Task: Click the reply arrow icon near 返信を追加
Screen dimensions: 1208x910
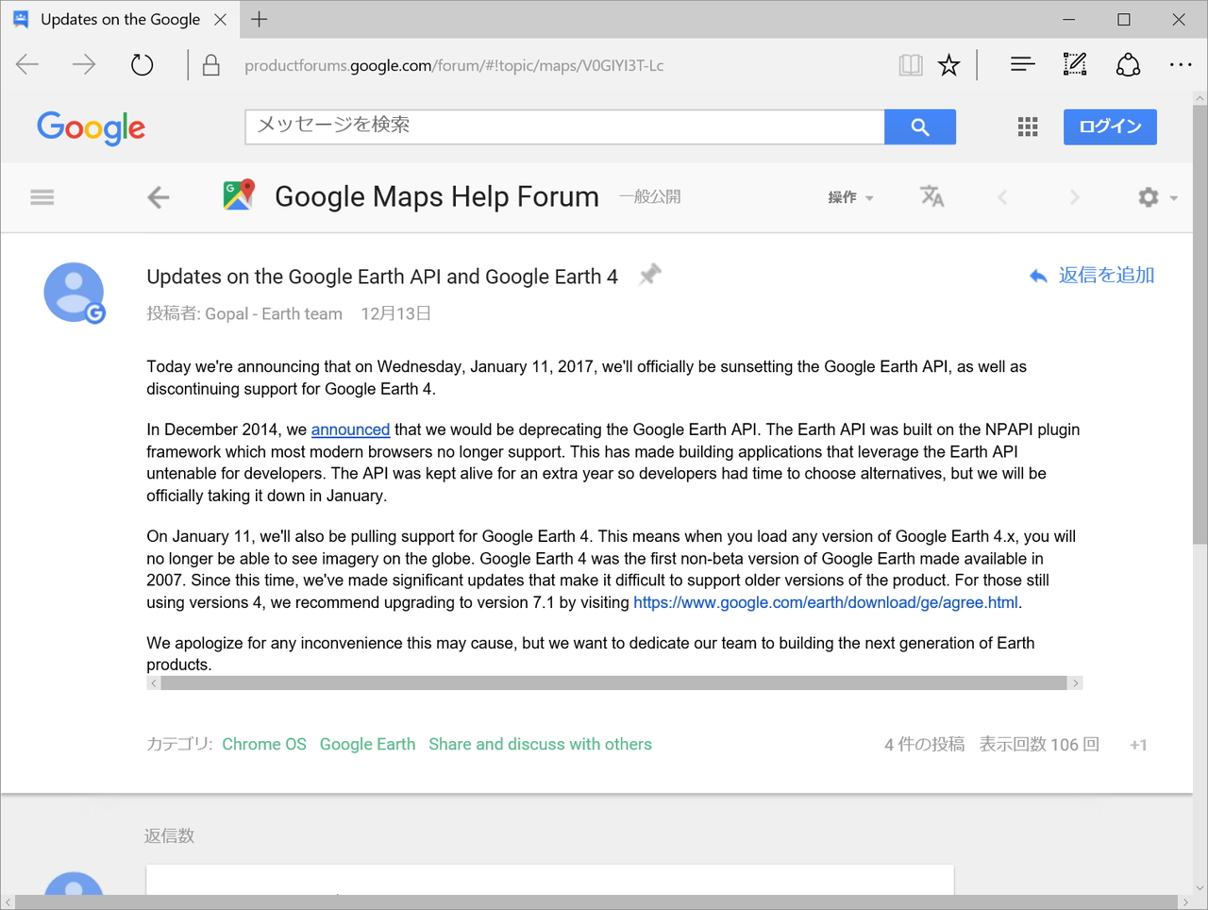Action: coord(1037,275)
